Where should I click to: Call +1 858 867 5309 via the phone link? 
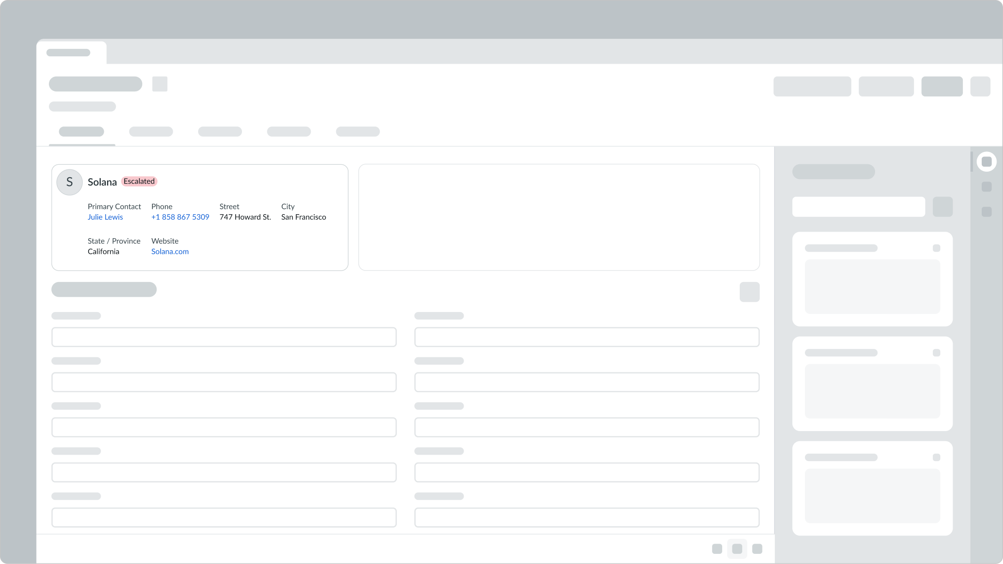pyautogui.click(x=180, y=217)
